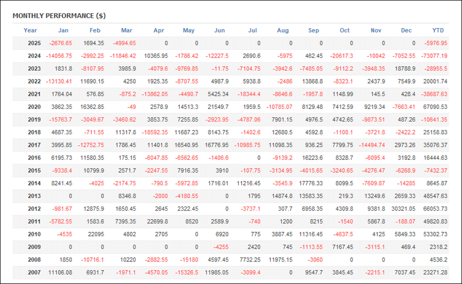
Task: Click the Aug column header
Action: [283, 30]
